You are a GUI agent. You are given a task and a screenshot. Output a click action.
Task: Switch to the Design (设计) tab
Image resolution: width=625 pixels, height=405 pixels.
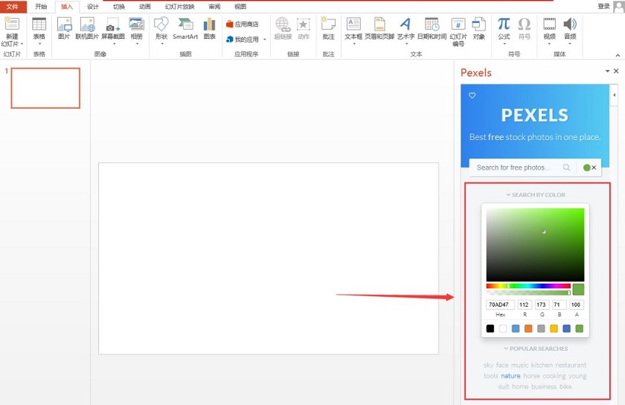point(92,7)
